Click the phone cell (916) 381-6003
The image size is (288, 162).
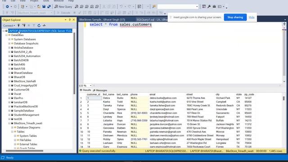139,113
